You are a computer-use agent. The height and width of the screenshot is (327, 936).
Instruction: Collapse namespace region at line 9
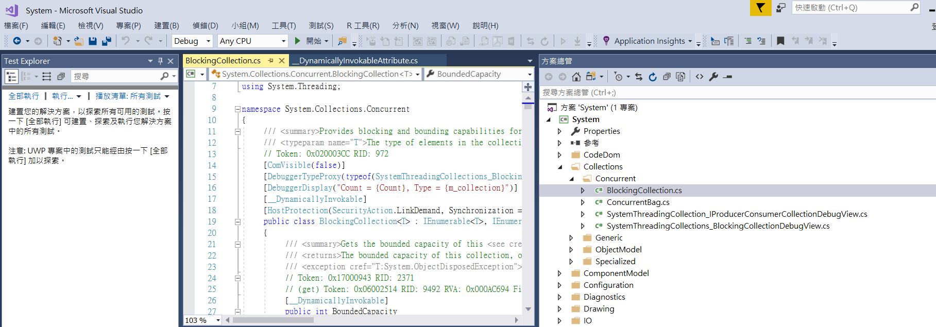(237, 109)
